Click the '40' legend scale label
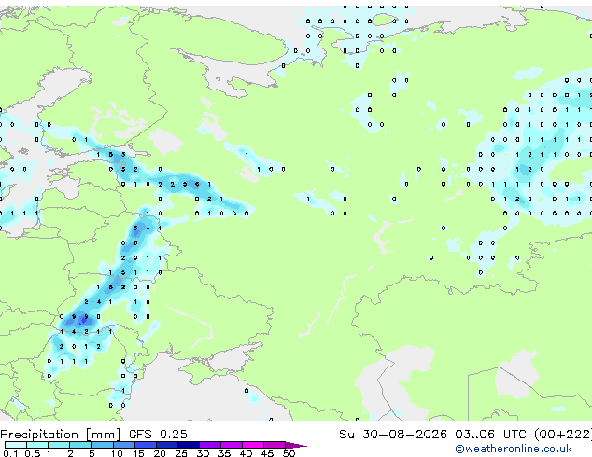The image size is (592, 457). tap(246, 453)
